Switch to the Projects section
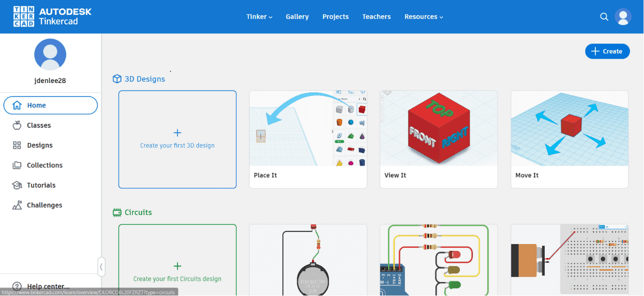 pos(335,16)
